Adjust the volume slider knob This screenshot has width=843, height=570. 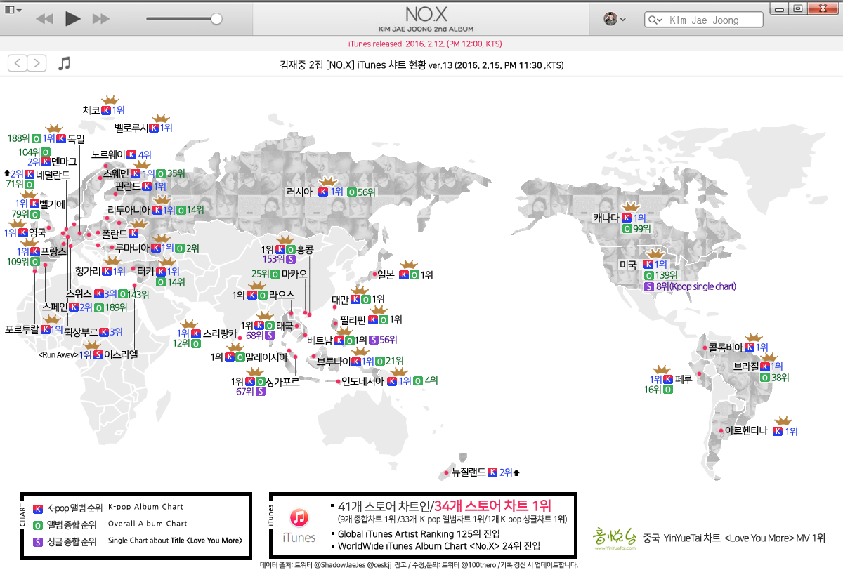pyautogui.click(x=216, y=19)
